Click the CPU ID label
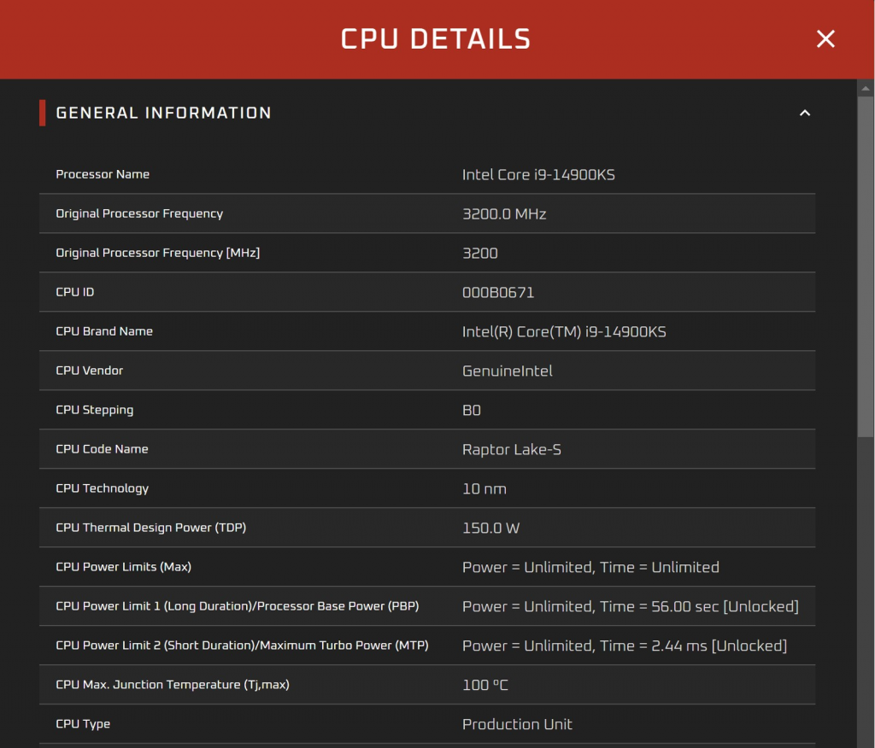Viewport: 875px width, 748px height. point(75,292)
